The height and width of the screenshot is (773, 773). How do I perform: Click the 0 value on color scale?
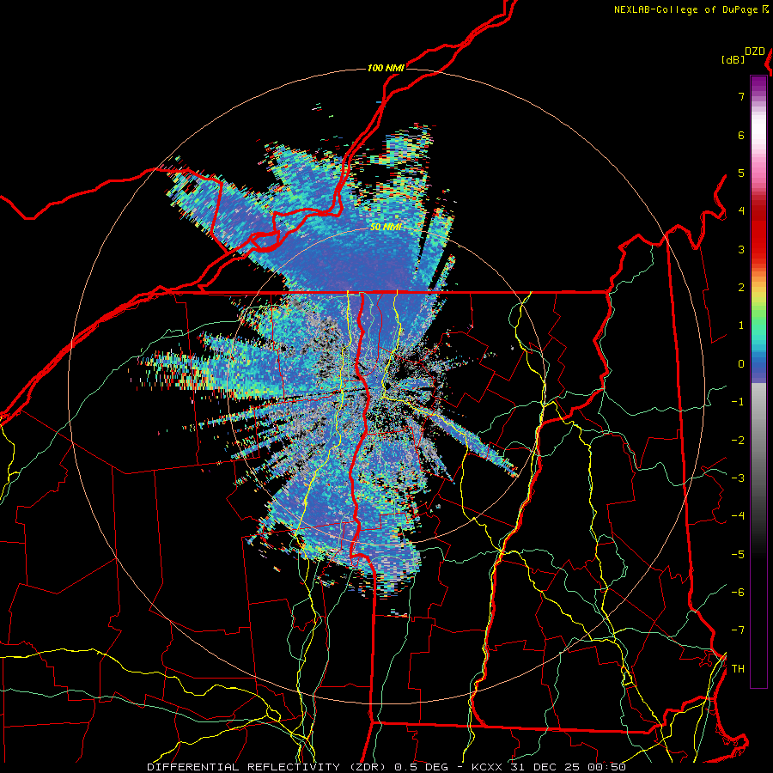pos(741,364)
